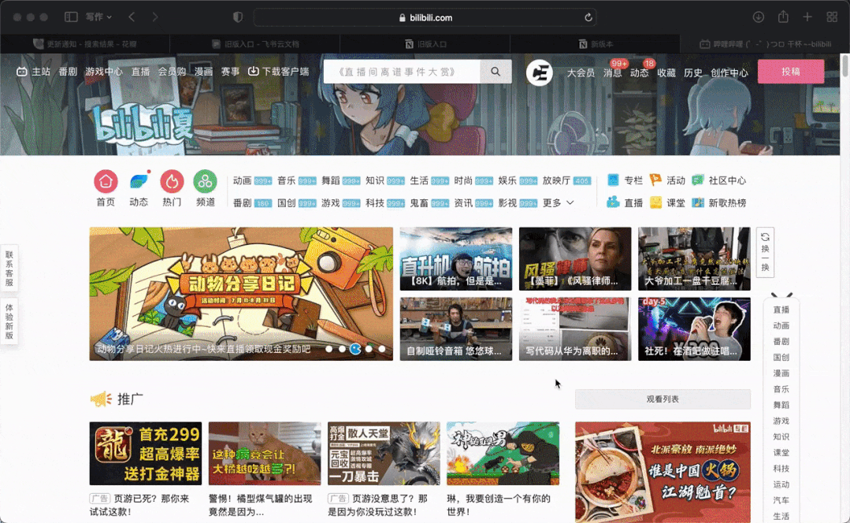
Task: Select the second carousel dot indicator
Action: pos(342,349)
